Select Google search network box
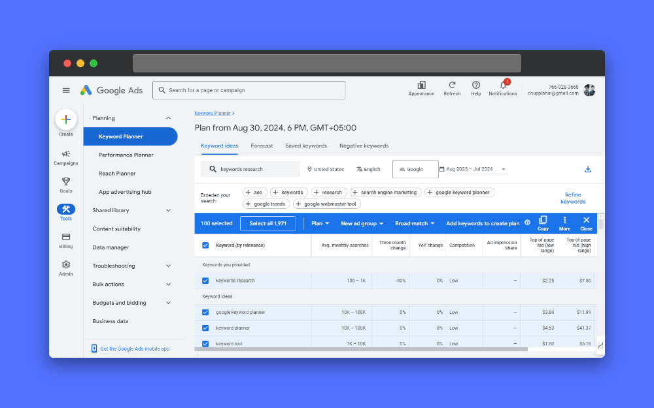The width and height of the screenshot is (654, 408). click(415, 170)
